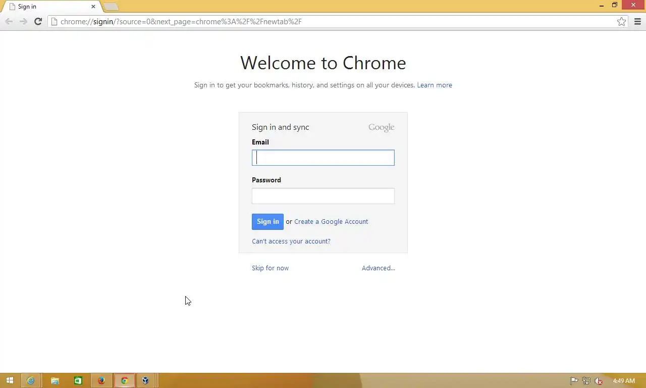The width and height of the screenshot is (646, 388).
Task: Click the blue Sign in button
Action: pyautogui.click(x=267, y=221)
